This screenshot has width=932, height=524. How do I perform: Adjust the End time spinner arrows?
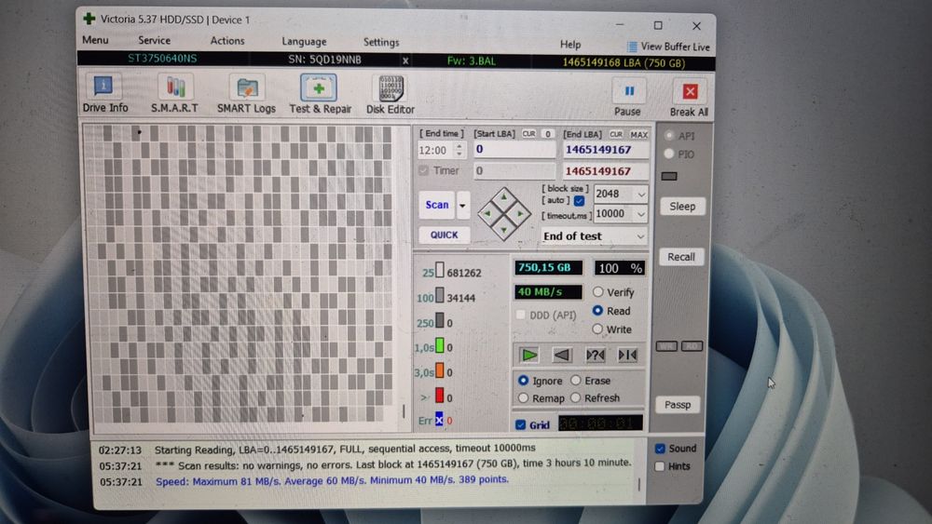459,150
